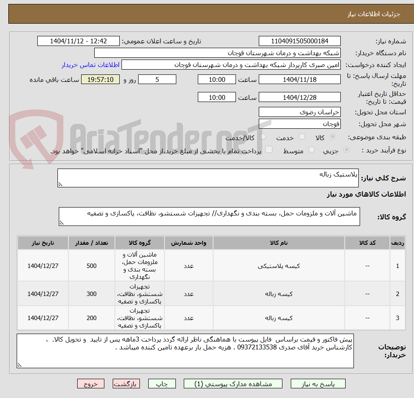Click the resize grip of the description textarea
Screen dimensions: 414x398
[x=60, y=184]
